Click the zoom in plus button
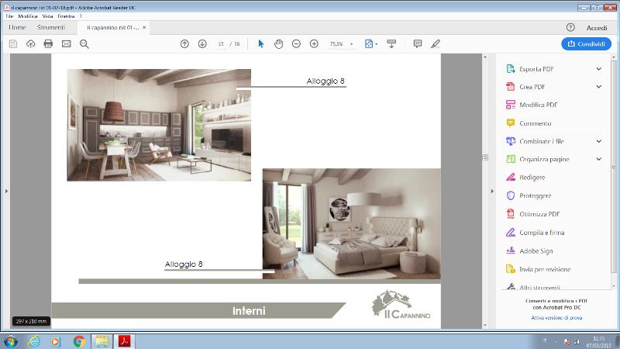The height and width of the screenshot is (349, 620). 314,44
